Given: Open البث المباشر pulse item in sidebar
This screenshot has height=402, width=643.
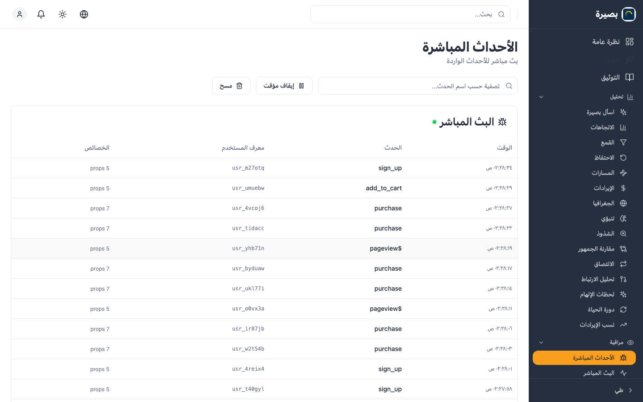Looking at the screenshot, I should point(584,373).
